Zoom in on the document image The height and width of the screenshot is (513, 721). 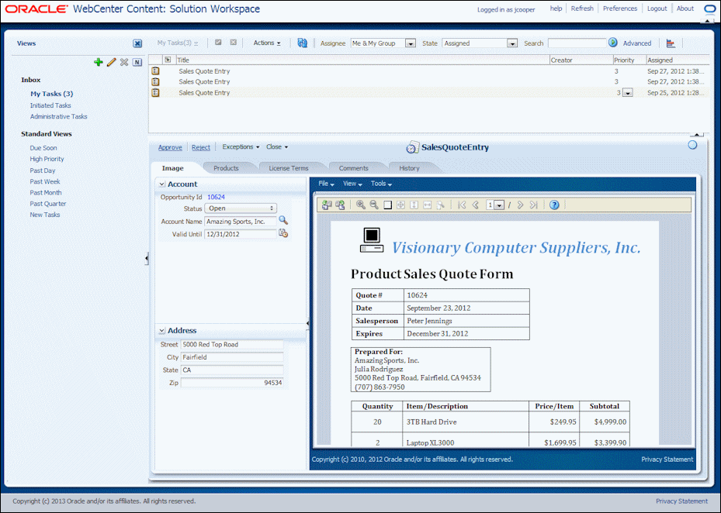[x=361, y=205]
